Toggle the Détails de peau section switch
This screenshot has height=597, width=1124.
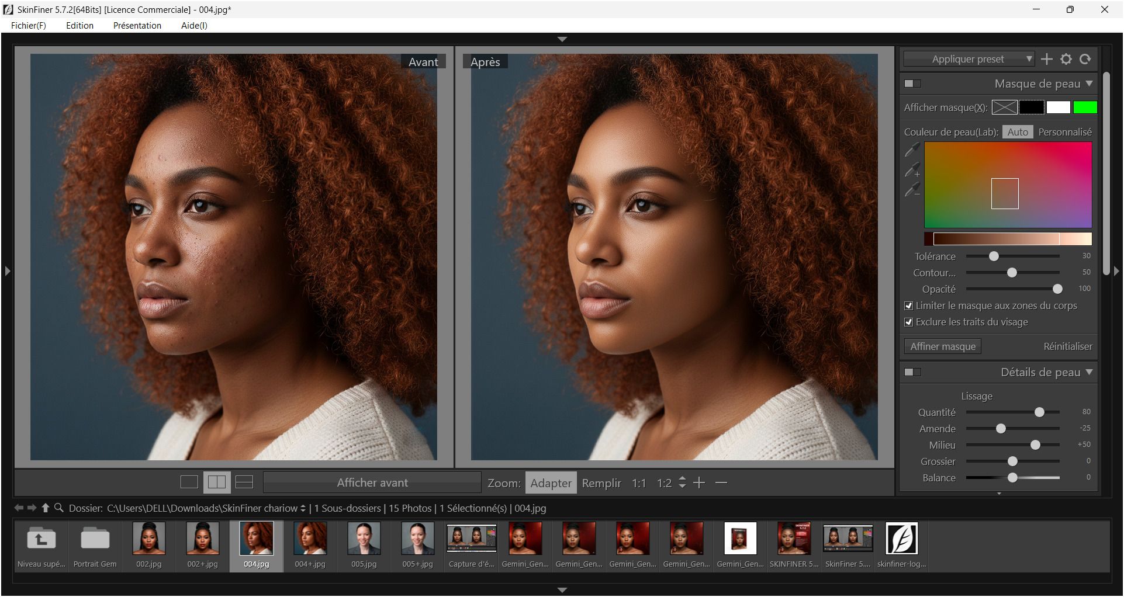(912, 372)
